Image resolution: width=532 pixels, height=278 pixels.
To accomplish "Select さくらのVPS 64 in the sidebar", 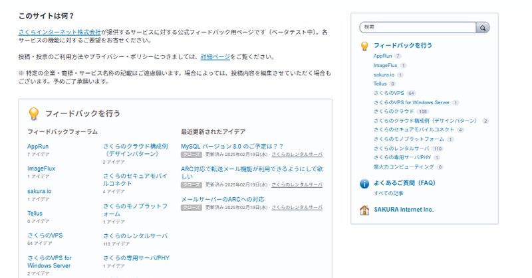I will [389, 93].
